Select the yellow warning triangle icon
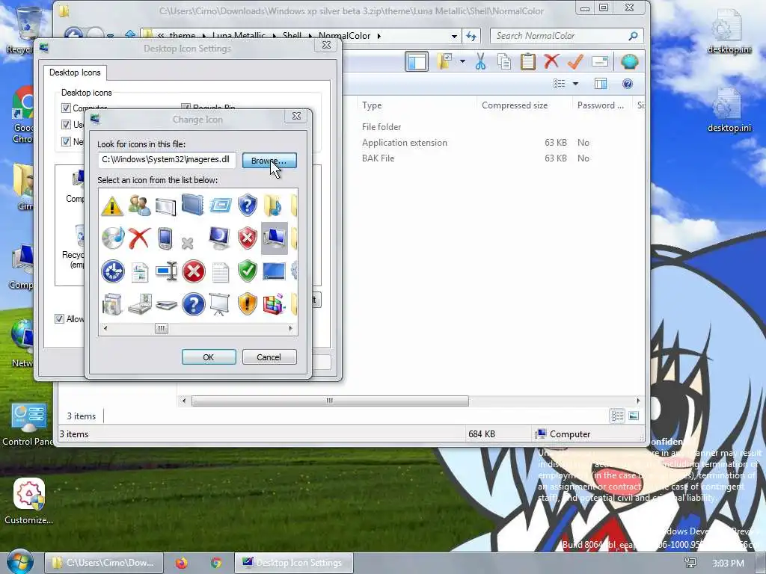The height and width of the screenshot is (574, 766). (x=112, y=206)
